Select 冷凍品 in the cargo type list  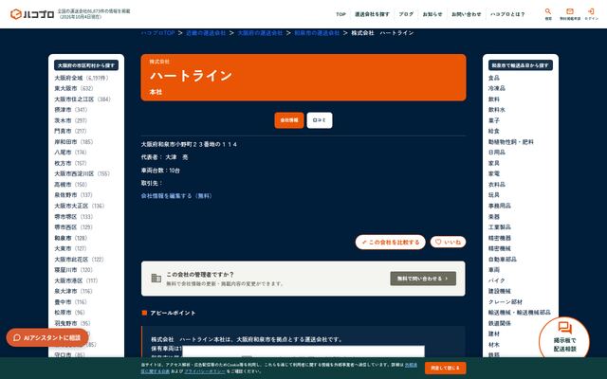click(497, 88)
